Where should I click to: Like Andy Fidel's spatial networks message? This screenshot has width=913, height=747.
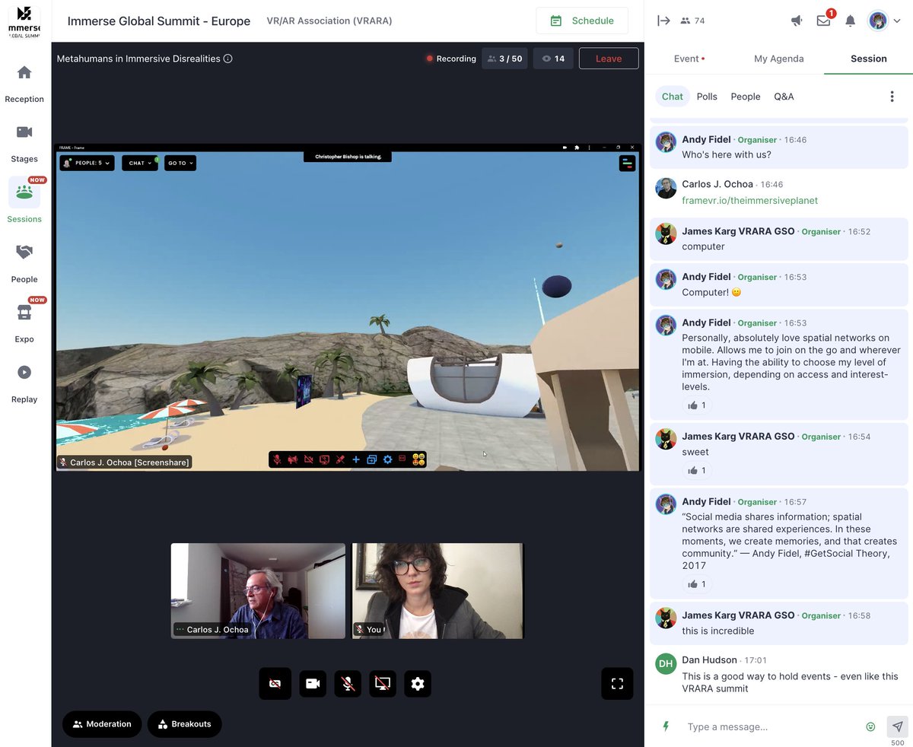pyautogui.click(x=697, y=405)
